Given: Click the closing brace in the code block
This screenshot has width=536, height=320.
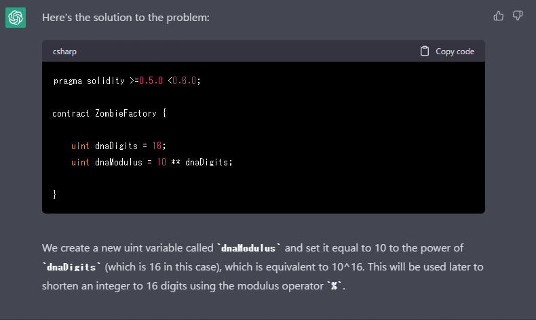Looking at the screenshot, I should click(x=55, y=195).
